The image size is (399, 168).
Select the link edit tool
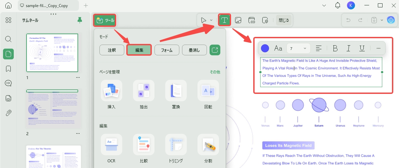(x=252, y=20)
